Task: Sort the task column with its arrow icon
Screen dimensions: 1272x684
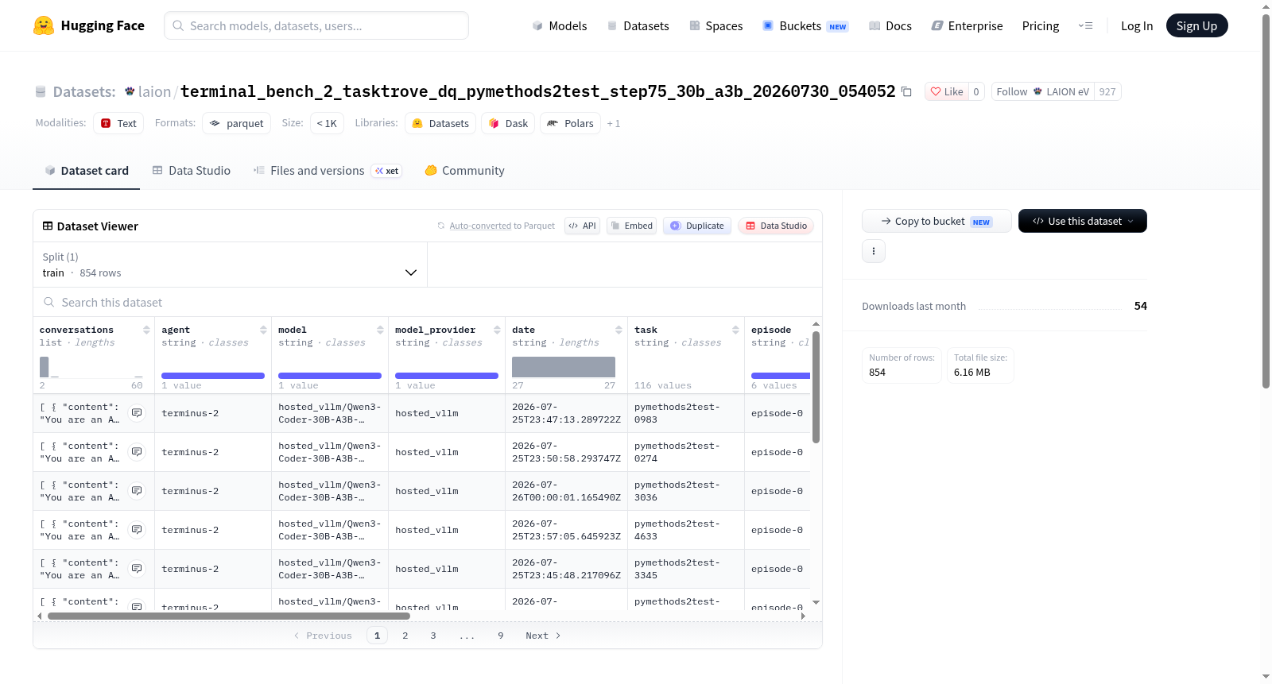Action: 735,330
